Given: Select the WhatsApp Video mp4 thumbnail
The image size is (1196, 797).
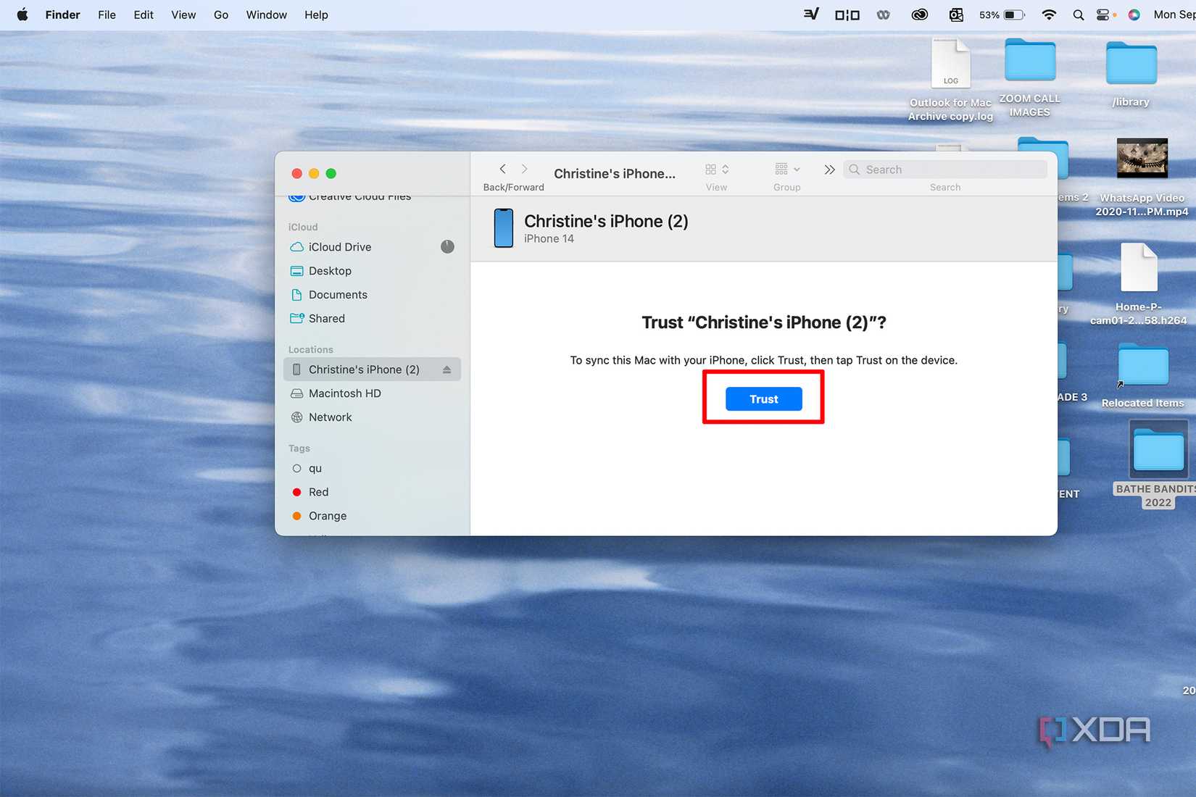Looking at the screenshot, I should (x=1142, y=158).
